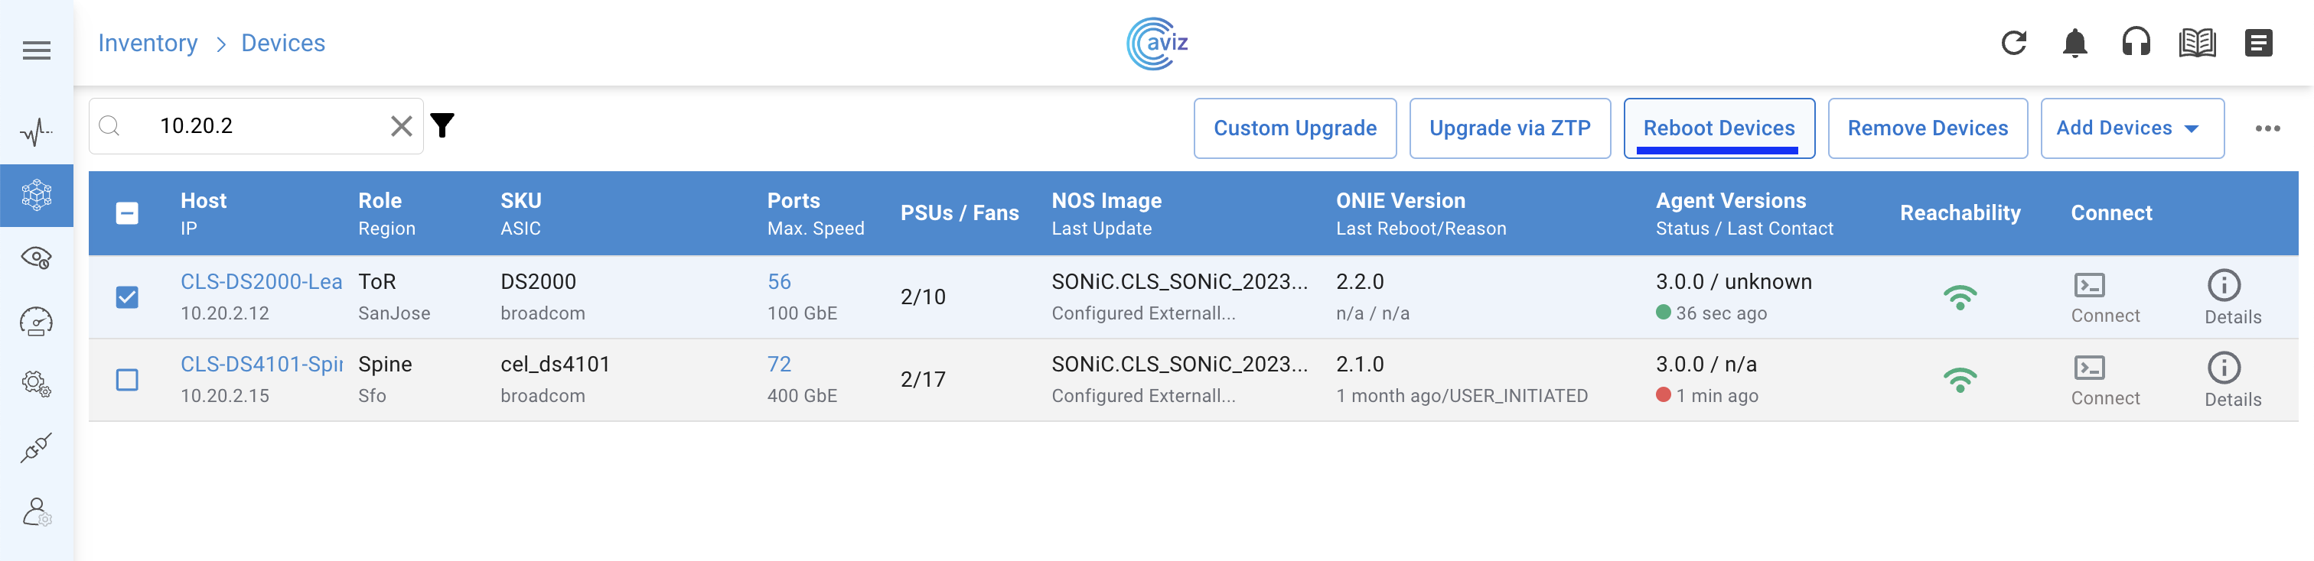2314x561 pixels.
Task: Open the documentation book icon
Action: [x=2196, y=43]
